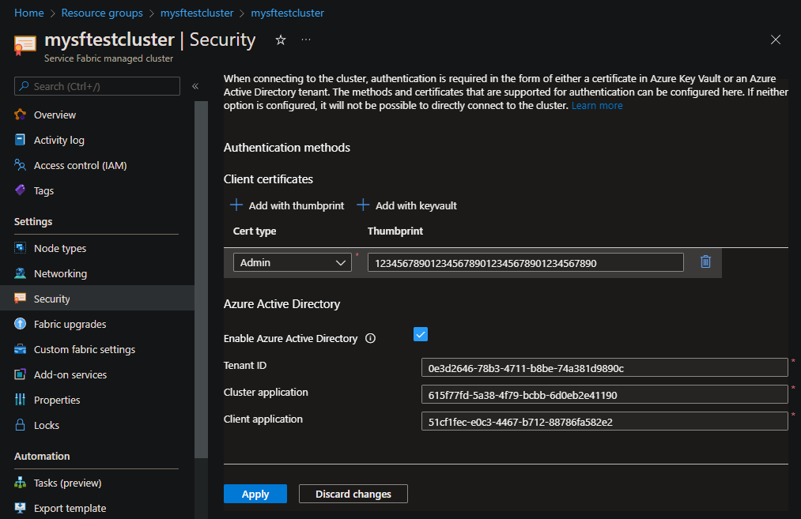Viewport: 801px width, 519px height.
Task: Select Networking from the Settings menu
Action: click(60, 273)
